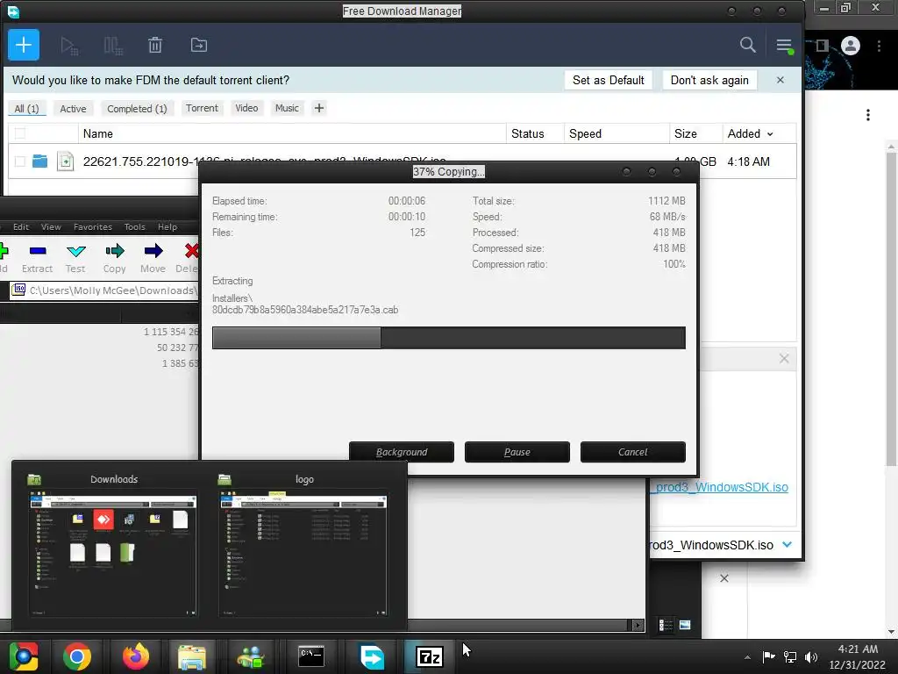Screen dimensions: 898x674
Task: Click the Chrome profile avatar icon
Action: (851, 46)
